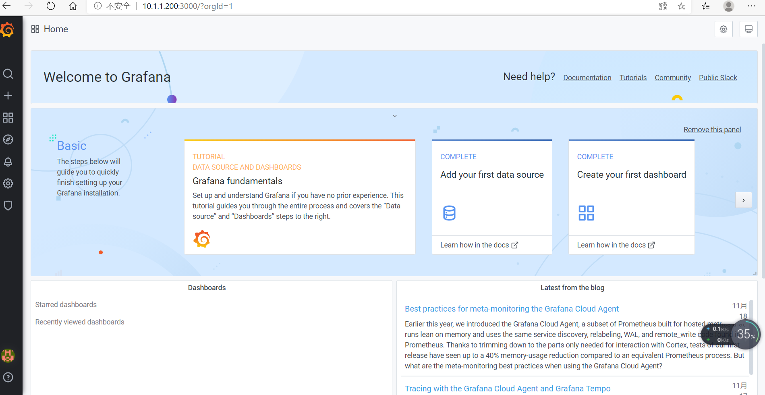Go back with browser back arrow

[x=6, y=6]
